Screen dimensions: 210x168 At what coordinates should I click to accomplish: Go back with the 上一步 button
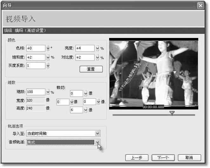137,158
